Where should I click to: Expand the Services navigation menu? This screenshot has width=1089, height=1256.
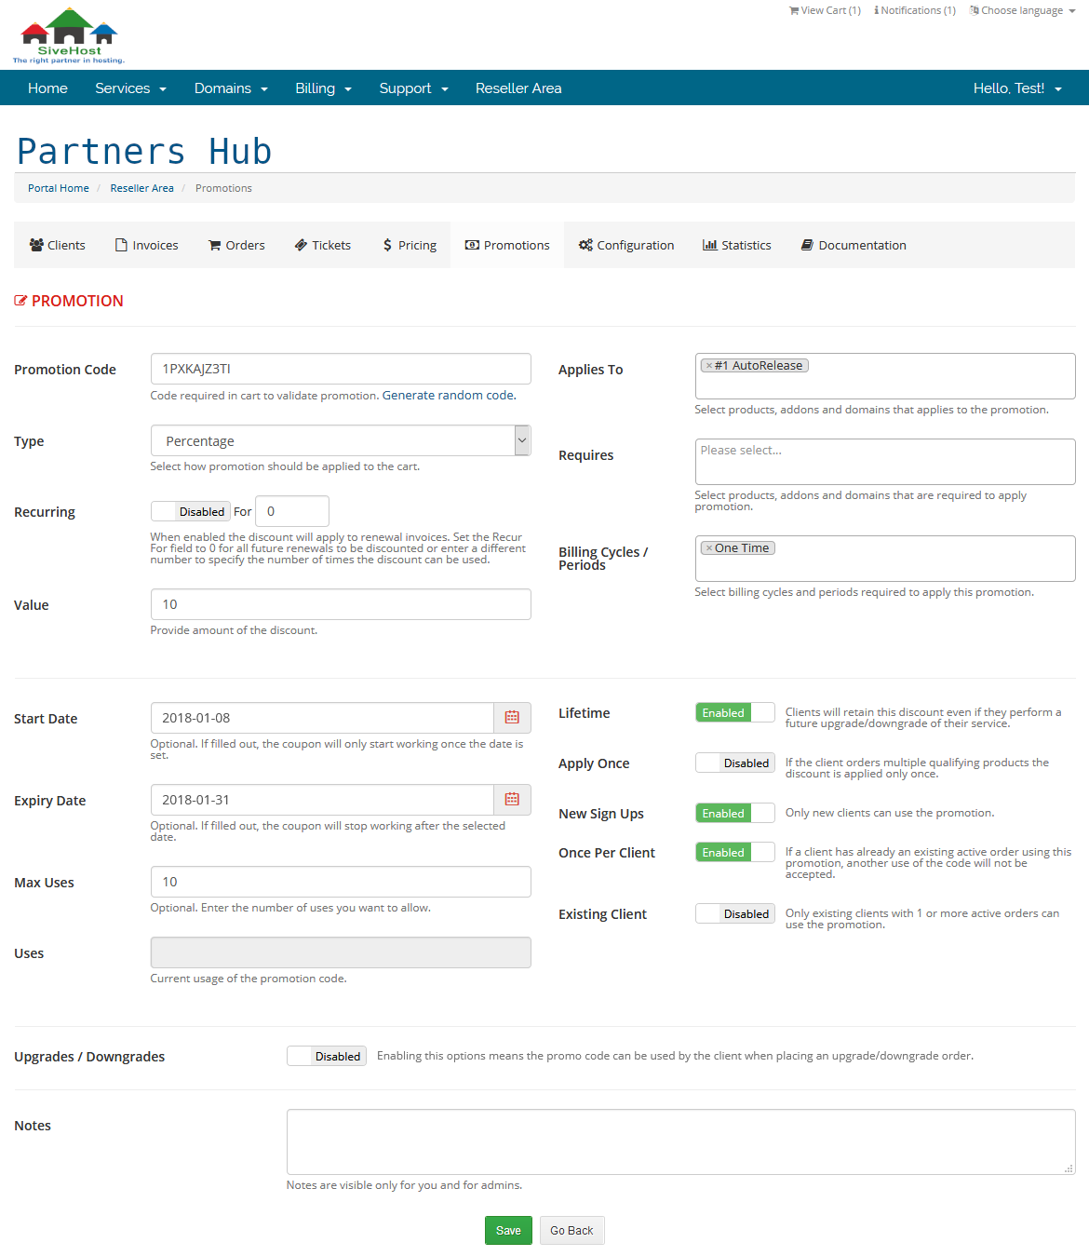click(x=130, y=88)
